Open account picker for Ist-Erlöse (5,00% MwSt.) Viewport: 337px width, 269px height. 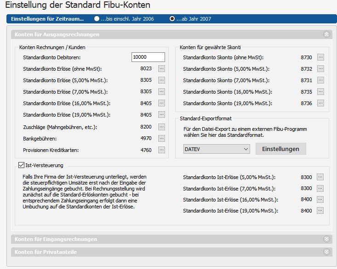click(x=320, y=177)
